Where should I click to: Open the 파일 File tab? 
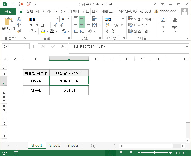pyautogui.click(x=8, y=12)
